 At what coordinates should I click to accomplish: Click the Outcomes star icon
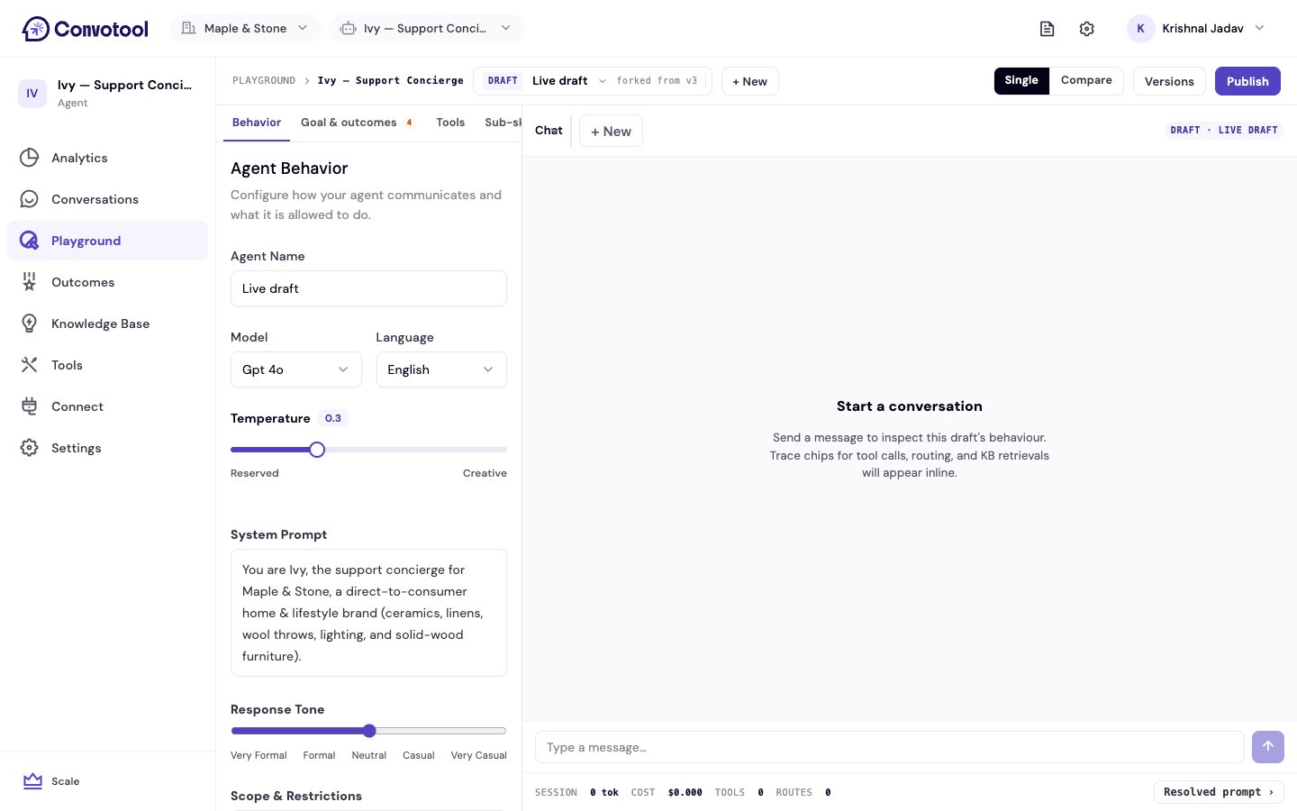[x=30, y=282]
